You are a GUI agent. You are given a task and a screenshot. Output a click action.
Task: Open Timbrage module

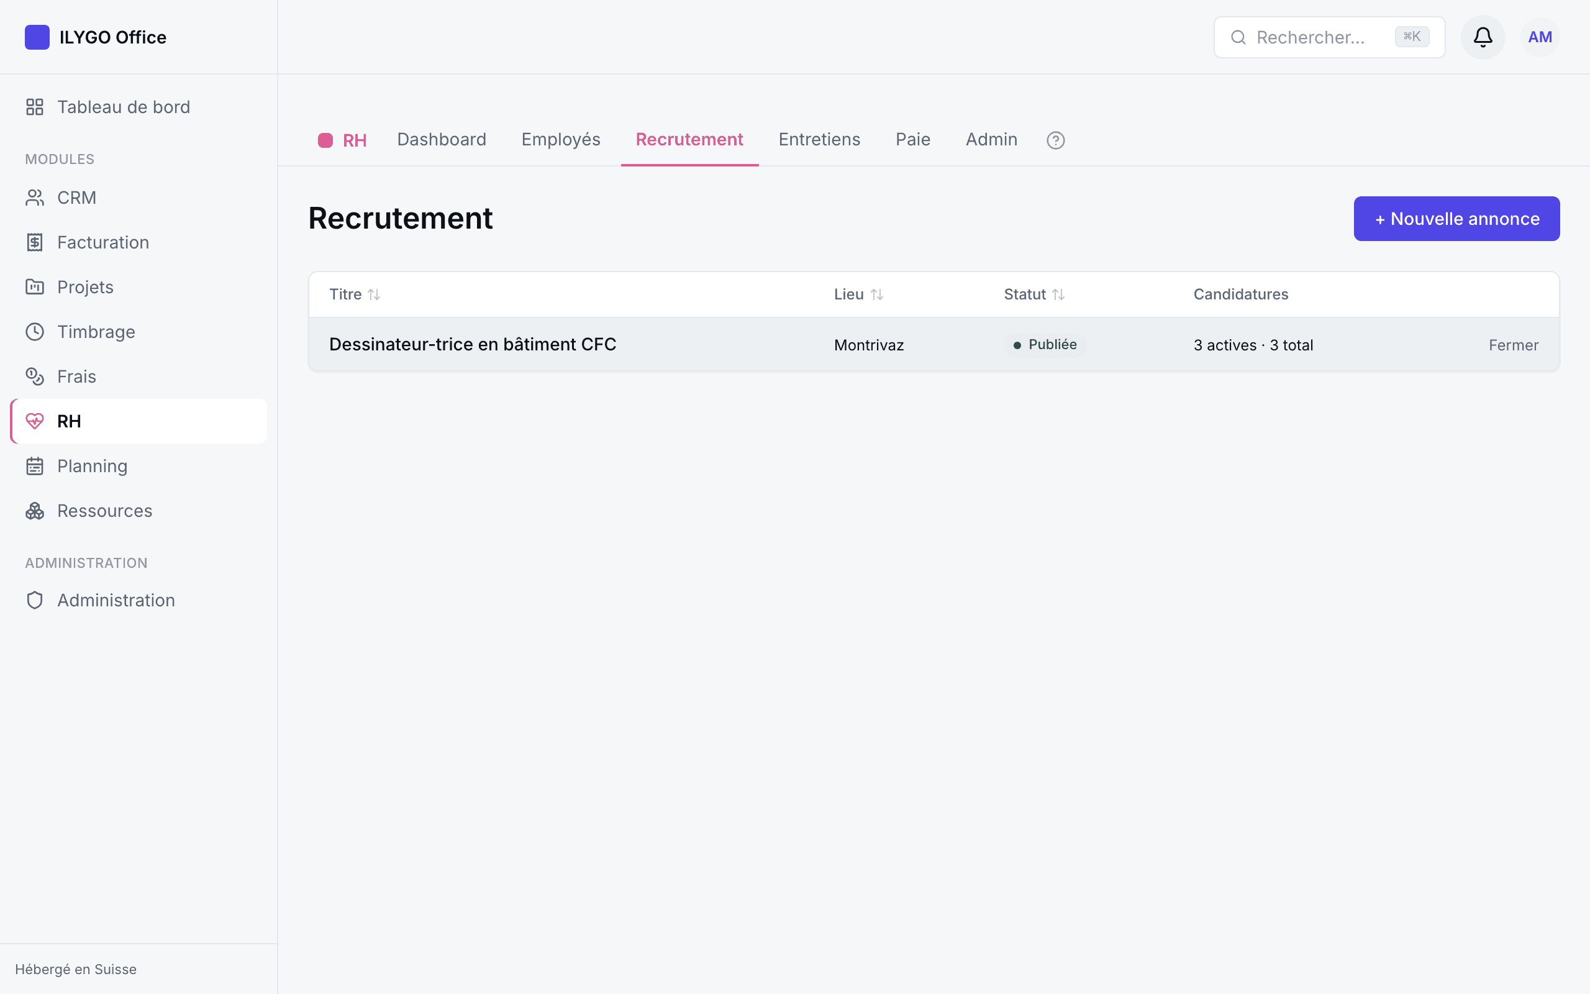tap(139, 332)
